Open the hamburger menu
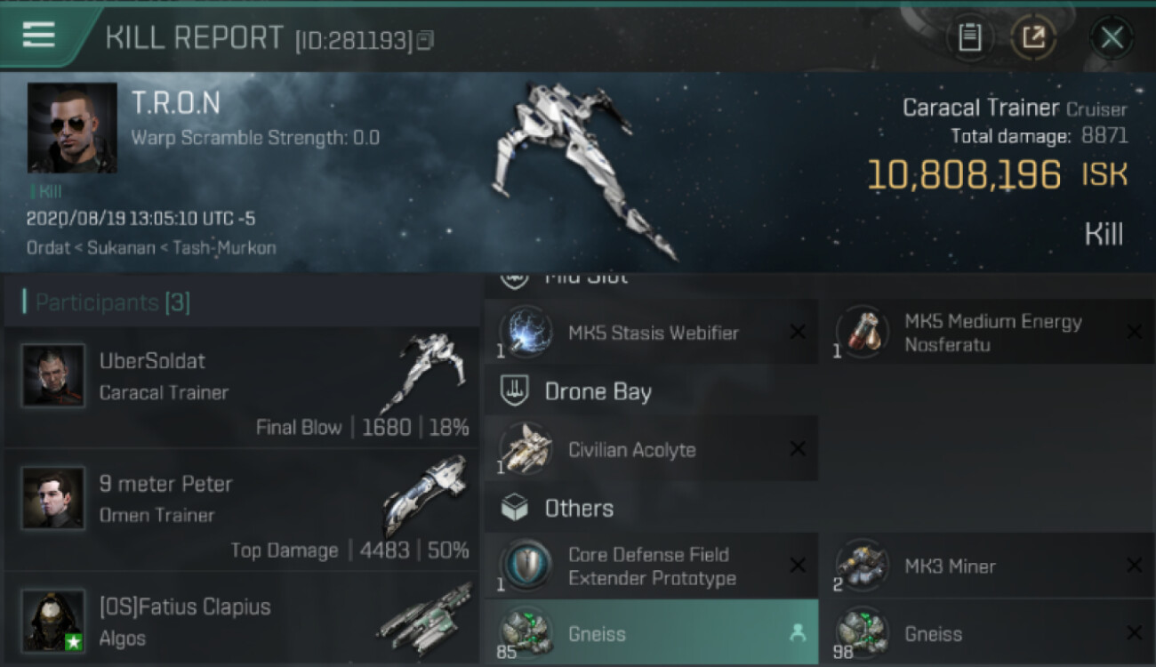Viewport: 1156px width, 667px height. click(x=38, y=36)
